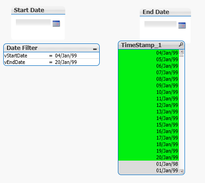
Task: Select the excluded 01/Jan/99 value
Action: [x=149, y=170]
